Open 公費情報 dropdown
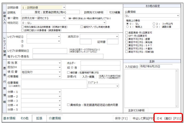 (x=152, y=16)
